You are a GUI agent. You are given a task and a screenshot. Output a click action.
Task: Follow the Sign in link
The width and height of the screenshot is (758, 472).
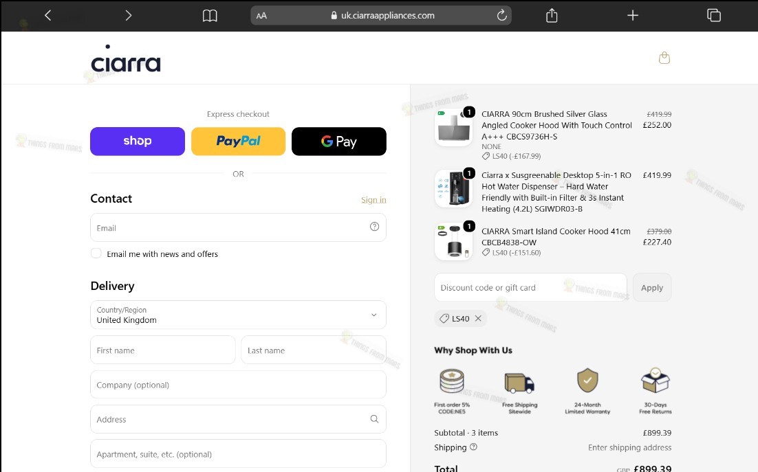point(373,200)
